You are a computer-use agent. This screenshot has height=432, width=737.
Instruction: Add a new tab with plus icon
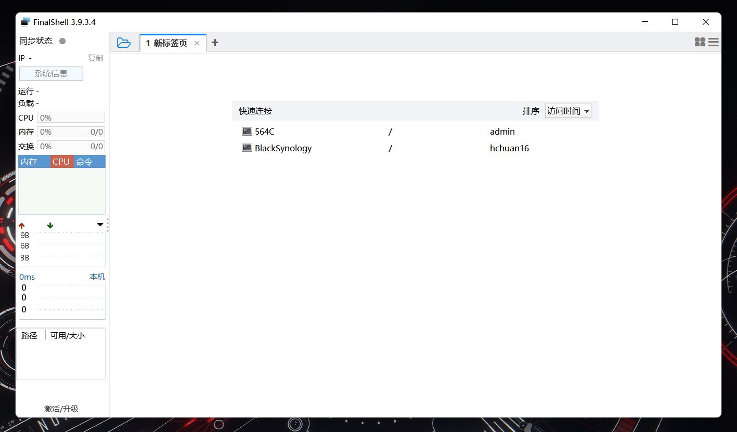(x=215, y=43)
